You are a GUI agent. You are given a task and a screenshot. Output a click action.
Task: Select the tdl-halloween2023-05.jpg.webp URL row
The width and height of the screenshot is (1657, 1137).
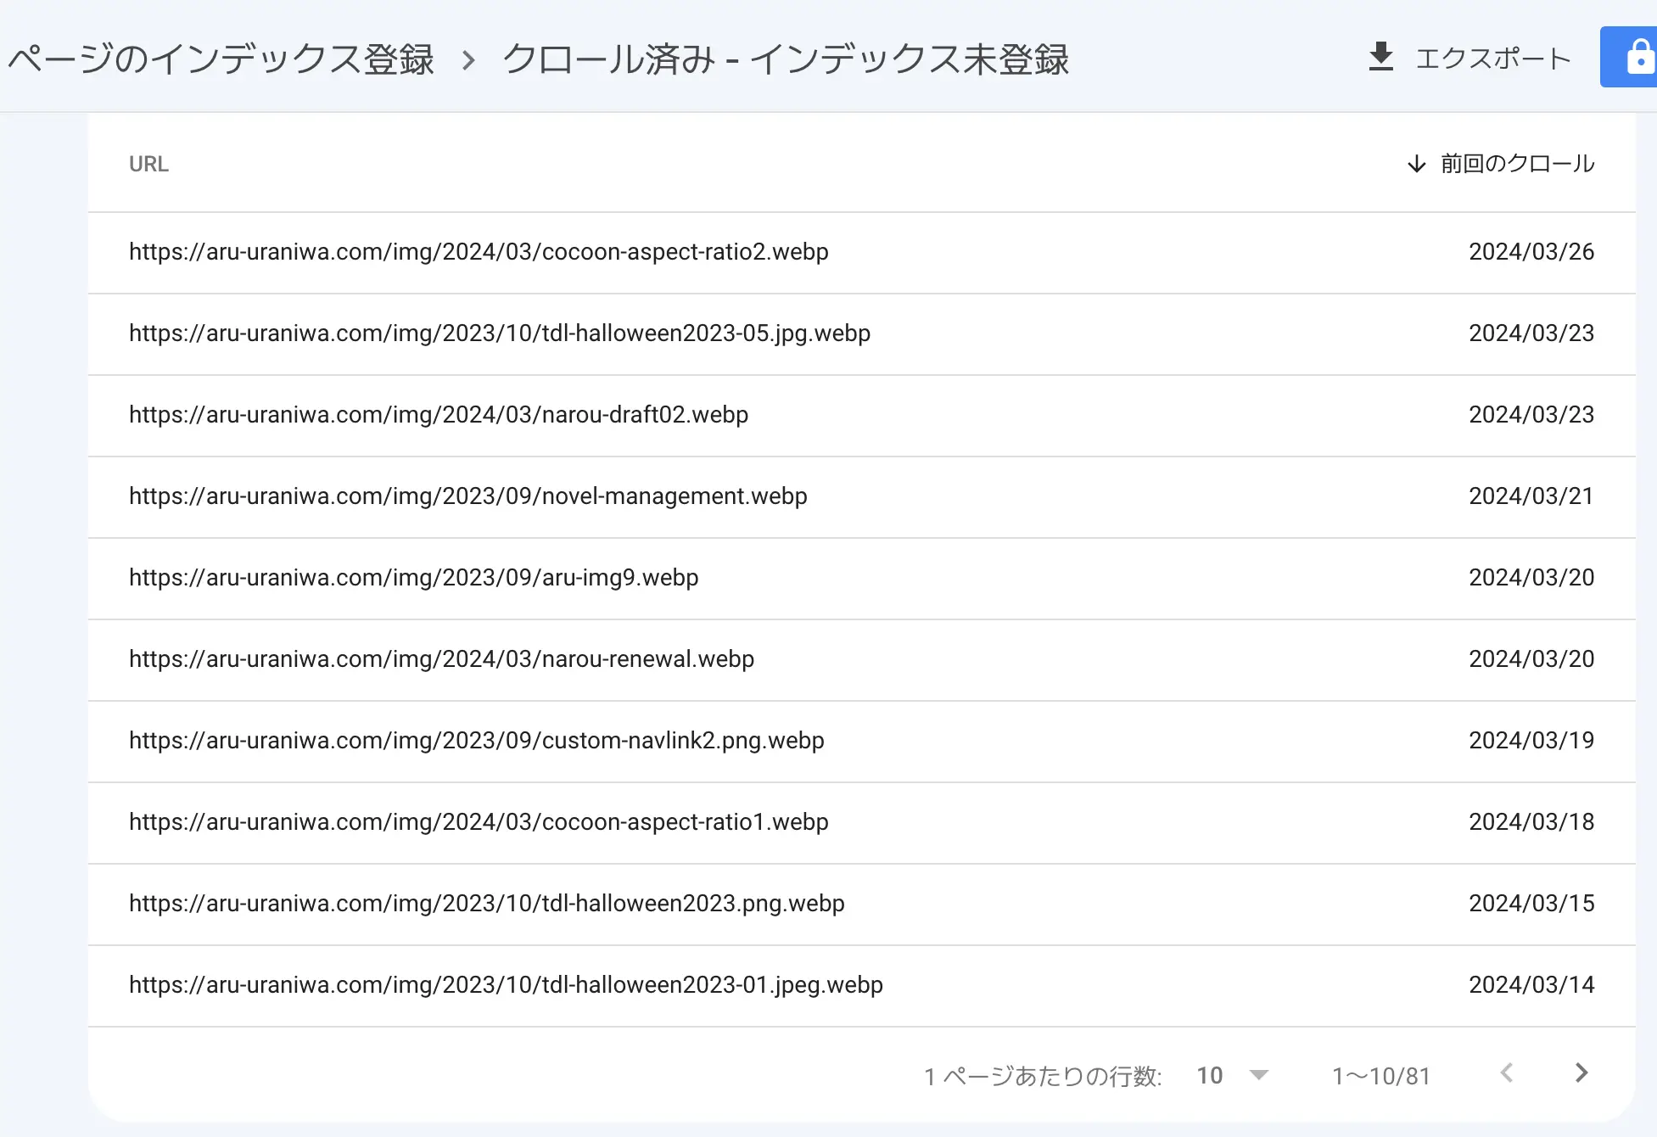[x=861, y=334]
